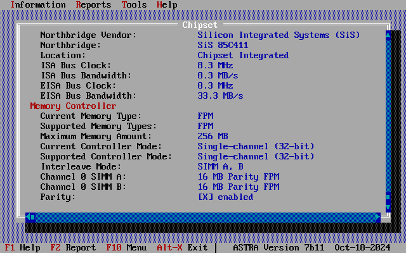Click the horizontal scrollbar left arrow
This screenshot has width=406, height=253.
point(28,217)
